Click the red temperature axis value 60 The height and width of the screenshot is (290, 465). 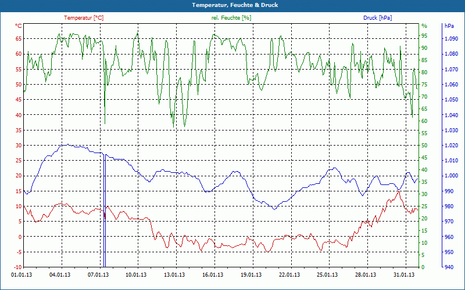19,54
